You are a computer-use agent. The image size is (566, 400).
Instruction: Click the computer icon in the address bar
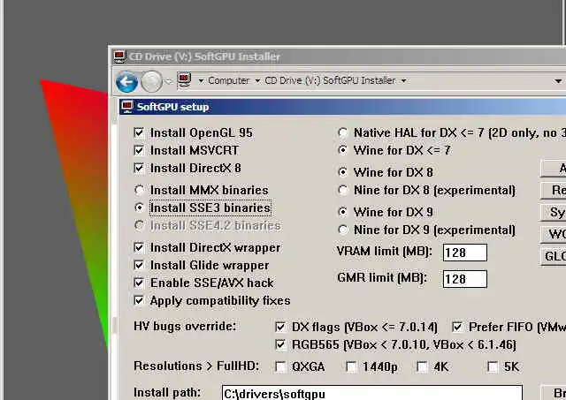(x=185, y=80)
